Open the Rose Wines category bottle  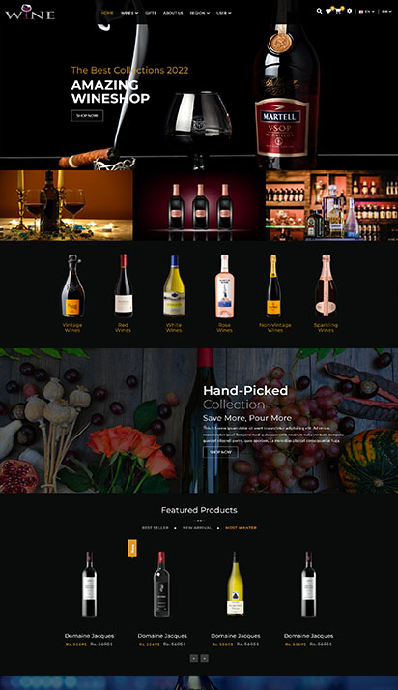[x=224, y=286]
